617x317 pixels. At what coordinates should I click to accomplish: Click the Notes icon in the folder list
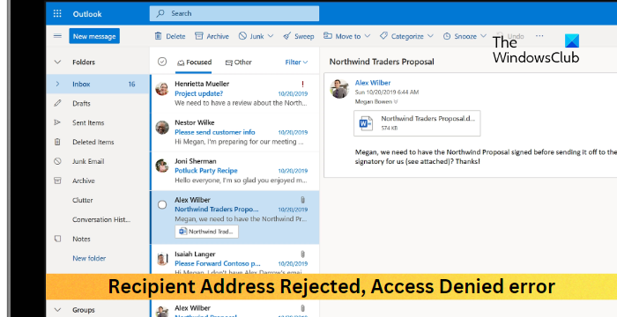tap(57, 239)
